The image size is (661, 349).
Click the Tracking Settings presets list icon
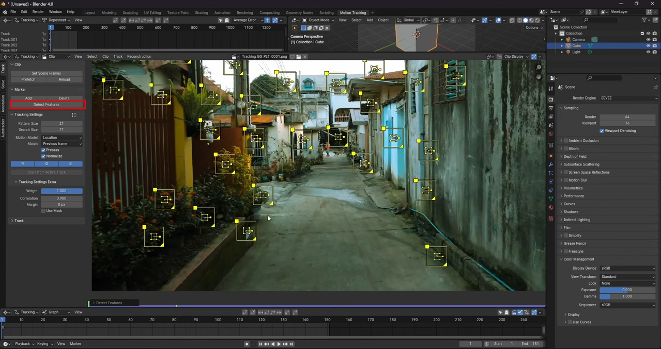[74, 115]
